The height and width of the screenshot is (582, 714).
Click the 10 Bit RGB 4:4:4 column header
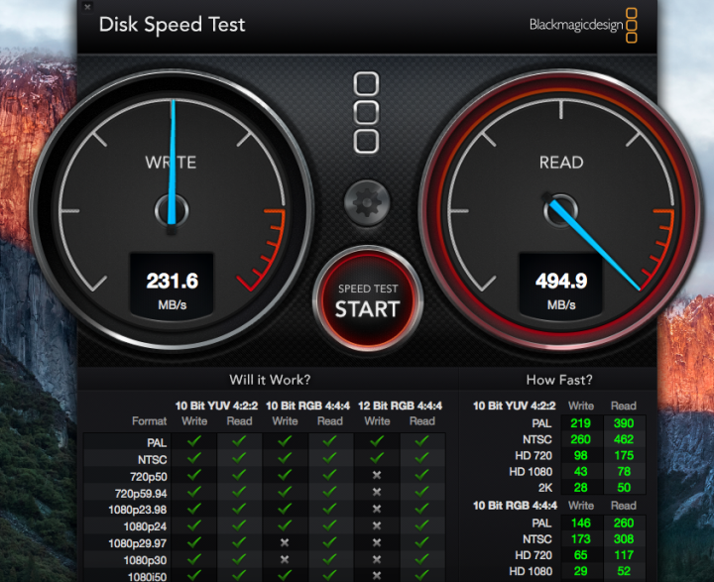pyautogui.click(x=307, y=406)
